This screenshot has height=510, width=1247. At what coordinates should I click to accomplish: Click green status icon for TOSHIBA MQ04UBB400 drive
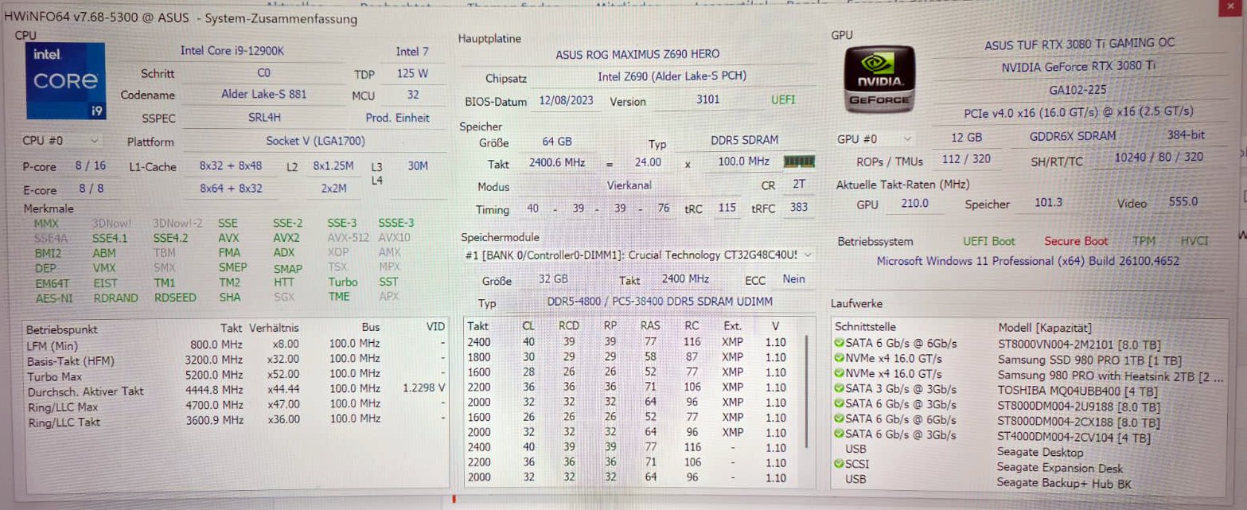pos(839,389)
